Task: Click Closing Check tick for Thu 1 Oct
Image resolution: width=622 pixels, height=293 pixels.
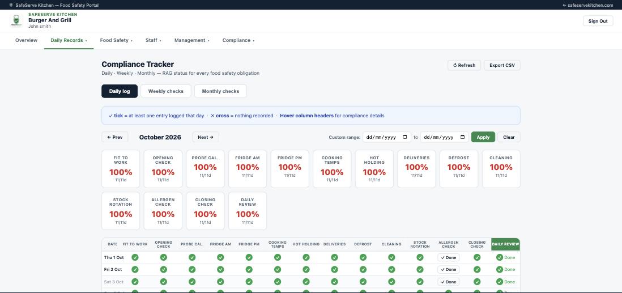Action: coord(477,257)
